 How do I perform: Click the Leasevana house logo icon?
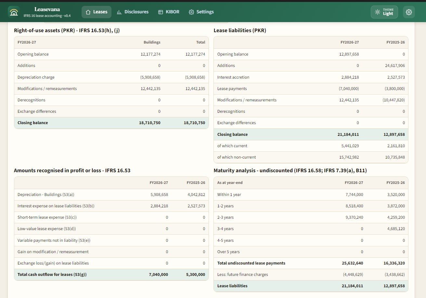tap(14, 12)
